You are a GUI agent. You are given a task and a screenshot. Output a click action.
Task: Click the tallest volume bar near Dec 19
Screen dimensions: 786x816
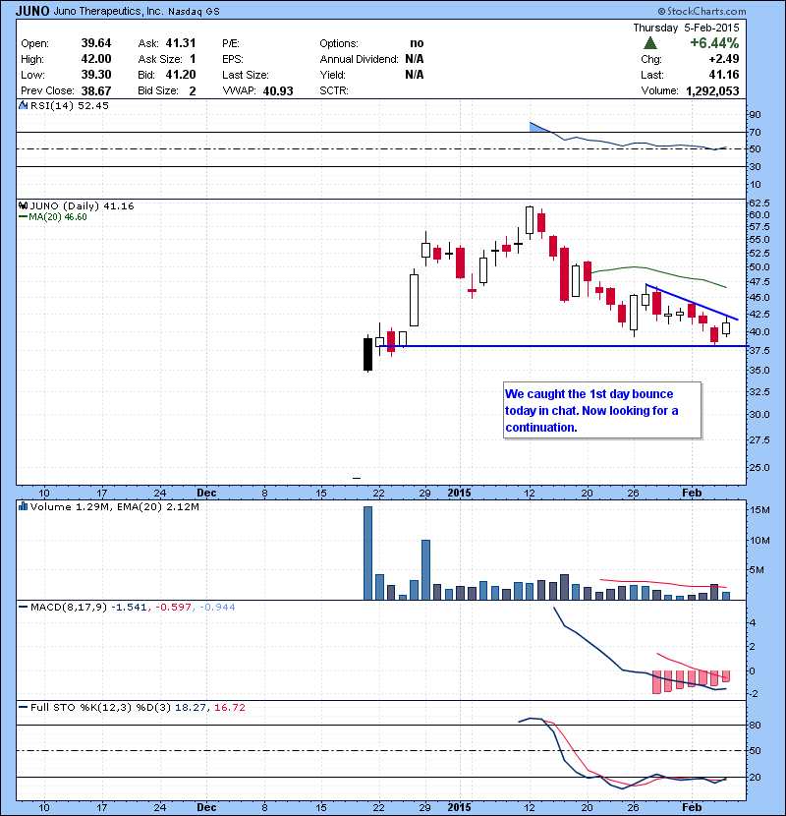click(x=367, y=554)
